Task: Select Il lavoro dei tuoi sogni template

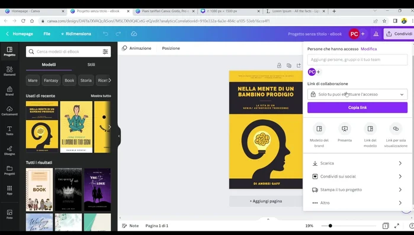Action: point(76,127)
